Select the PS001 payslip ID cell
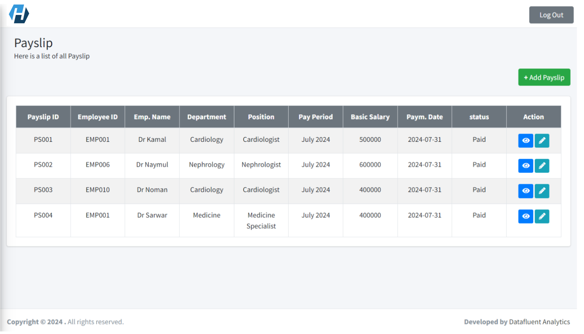584x334 pixels. (x=43, y=139)
